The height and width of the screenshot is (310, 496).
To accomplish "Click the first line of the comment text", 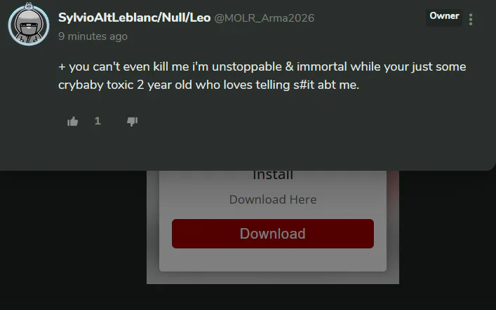I will 262,67.
